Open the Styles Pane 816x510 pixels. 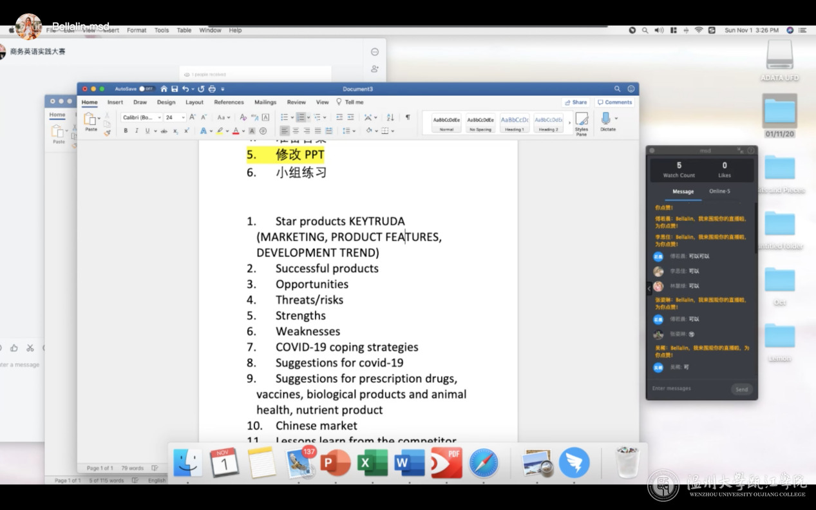click(582, 124)
